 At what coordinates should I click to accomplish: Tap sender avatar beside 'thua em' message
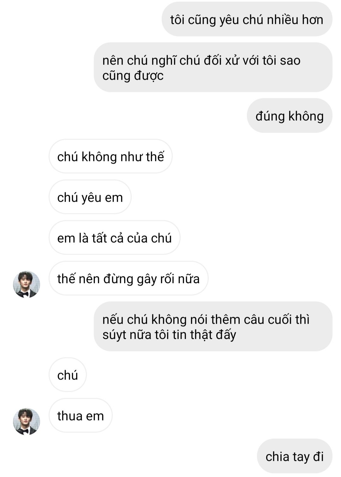27,421
